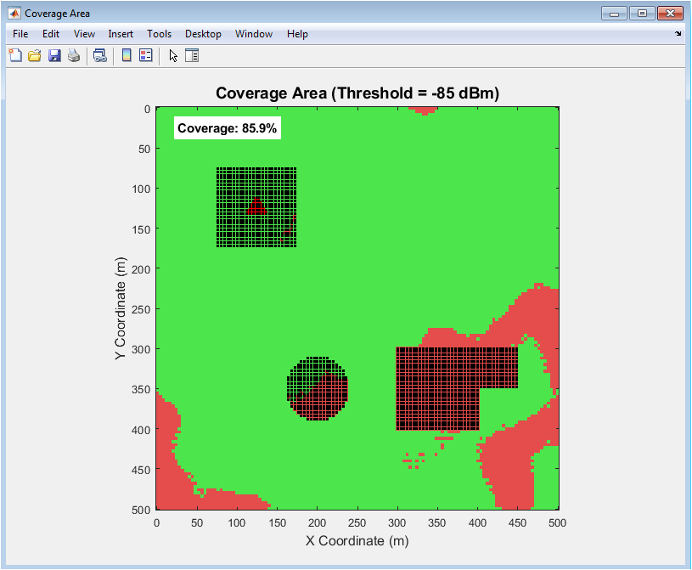
Task: Click the Open File folder icon
Action: click(35, 56)
